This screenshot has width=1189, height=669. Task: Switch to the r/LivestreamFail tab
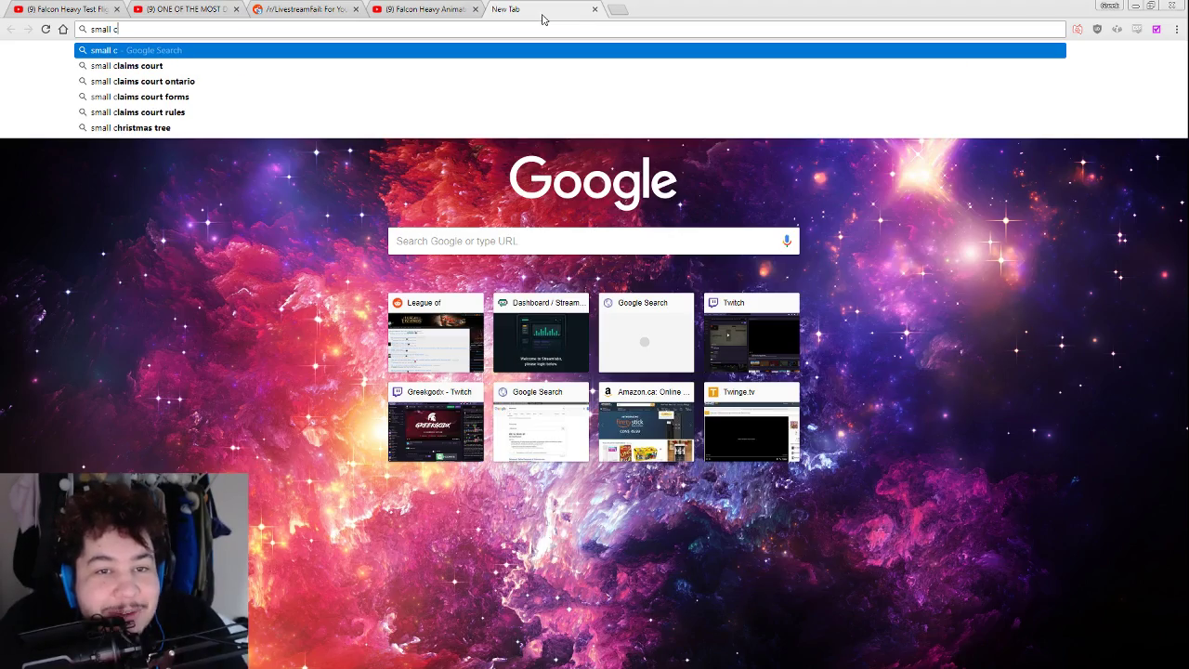(x=303, y=9)
